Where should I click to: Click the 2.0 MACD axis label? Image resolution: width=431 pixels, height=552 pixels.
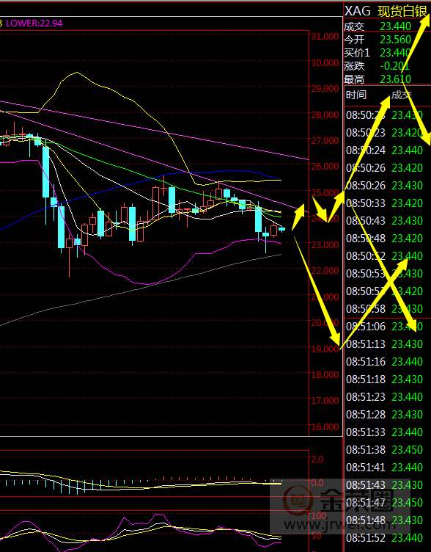pyautogui.click(x=317, y=459)
